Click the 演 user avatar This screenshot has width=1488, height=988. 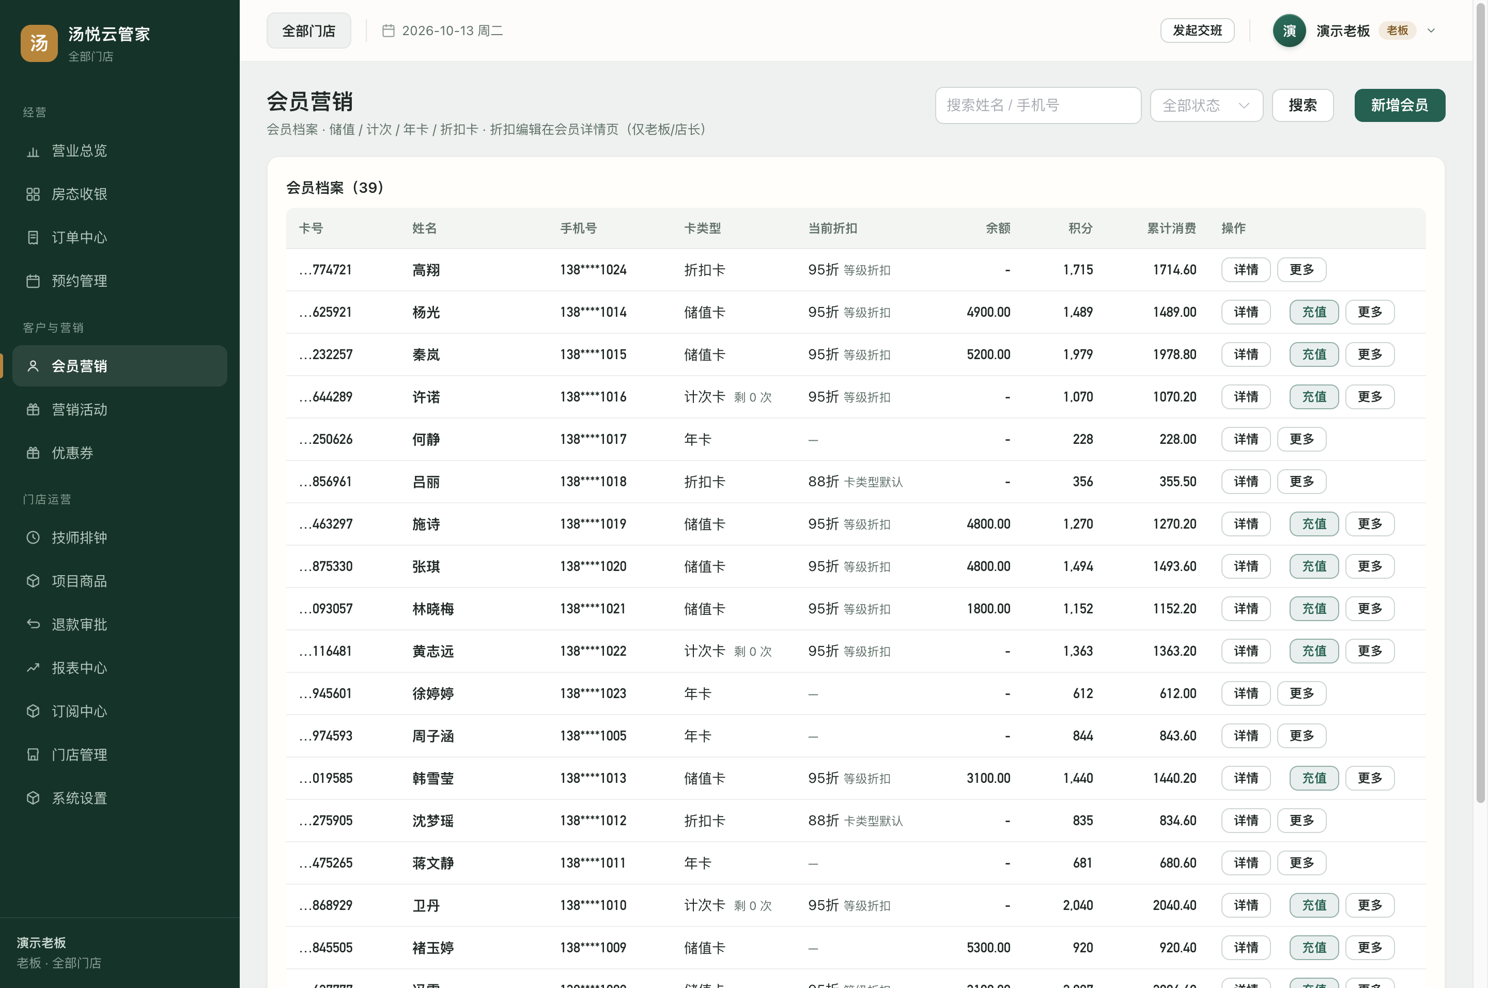1289,31
